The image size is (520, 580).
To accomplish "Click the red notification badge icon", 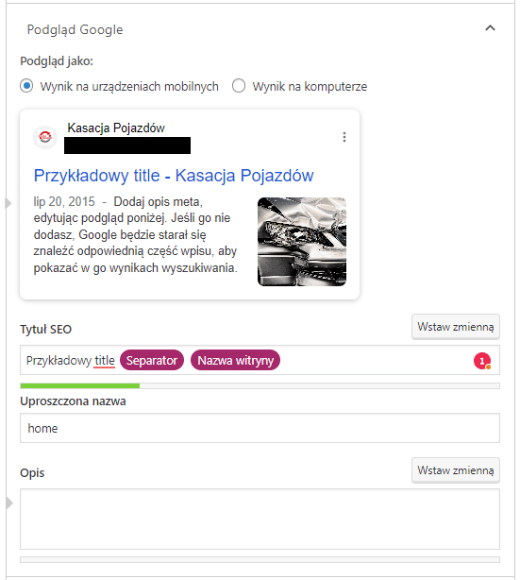I will point(482,361).
